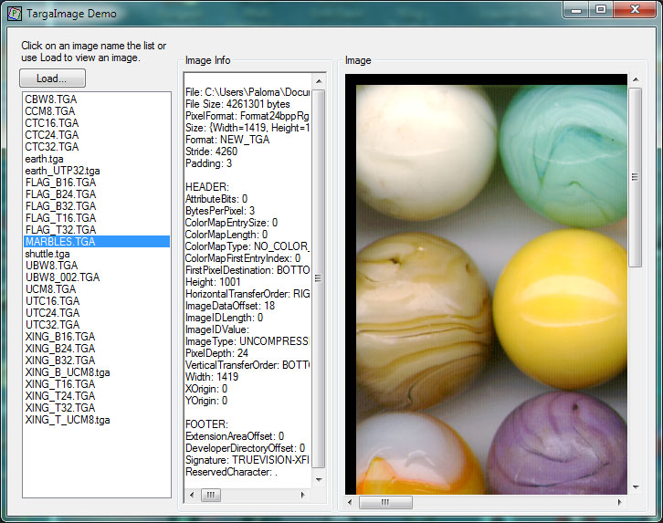Click the 'File Size: 4261301 bytes' line

click(237, 104)
